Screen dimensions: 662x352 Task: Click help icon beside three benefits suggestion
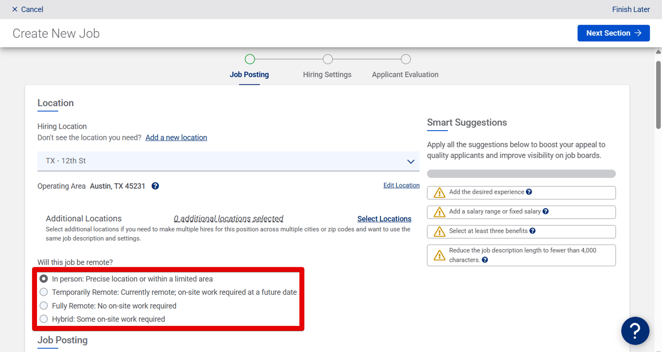pos(533,231)
